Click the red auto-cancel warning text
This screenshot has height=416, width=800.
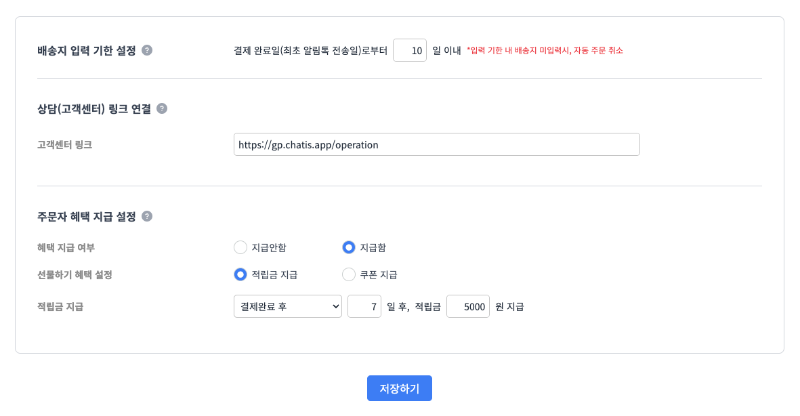tap(545, 51)
